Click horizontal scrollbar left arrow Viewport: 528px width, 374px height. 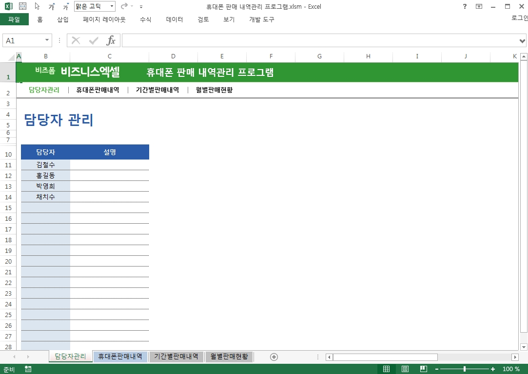pyautogui.click(x=329, y=357)
